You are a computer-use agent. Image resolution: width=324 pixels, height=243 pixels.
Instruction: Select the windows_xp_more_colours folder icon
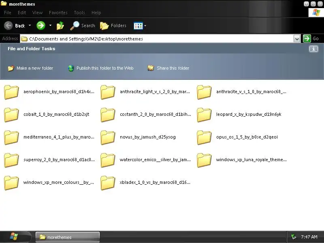11,183
